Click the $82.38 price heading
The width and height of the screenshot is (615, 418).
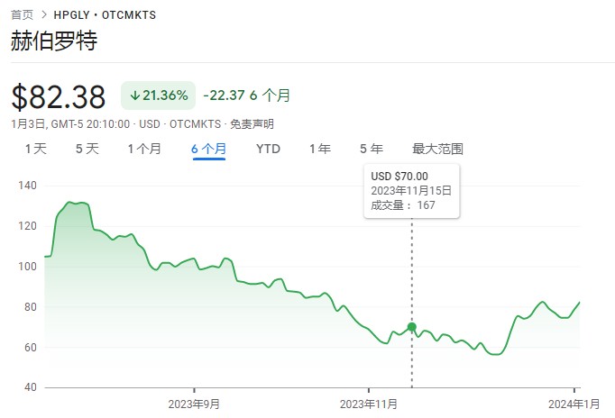click(59, 96)
